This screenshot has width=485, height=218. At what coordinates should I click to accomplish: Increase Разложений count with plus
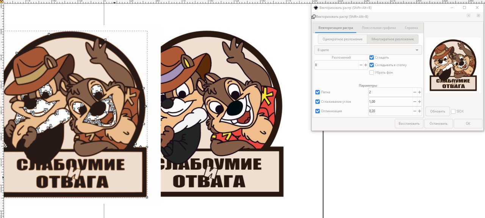click(366, 65)
